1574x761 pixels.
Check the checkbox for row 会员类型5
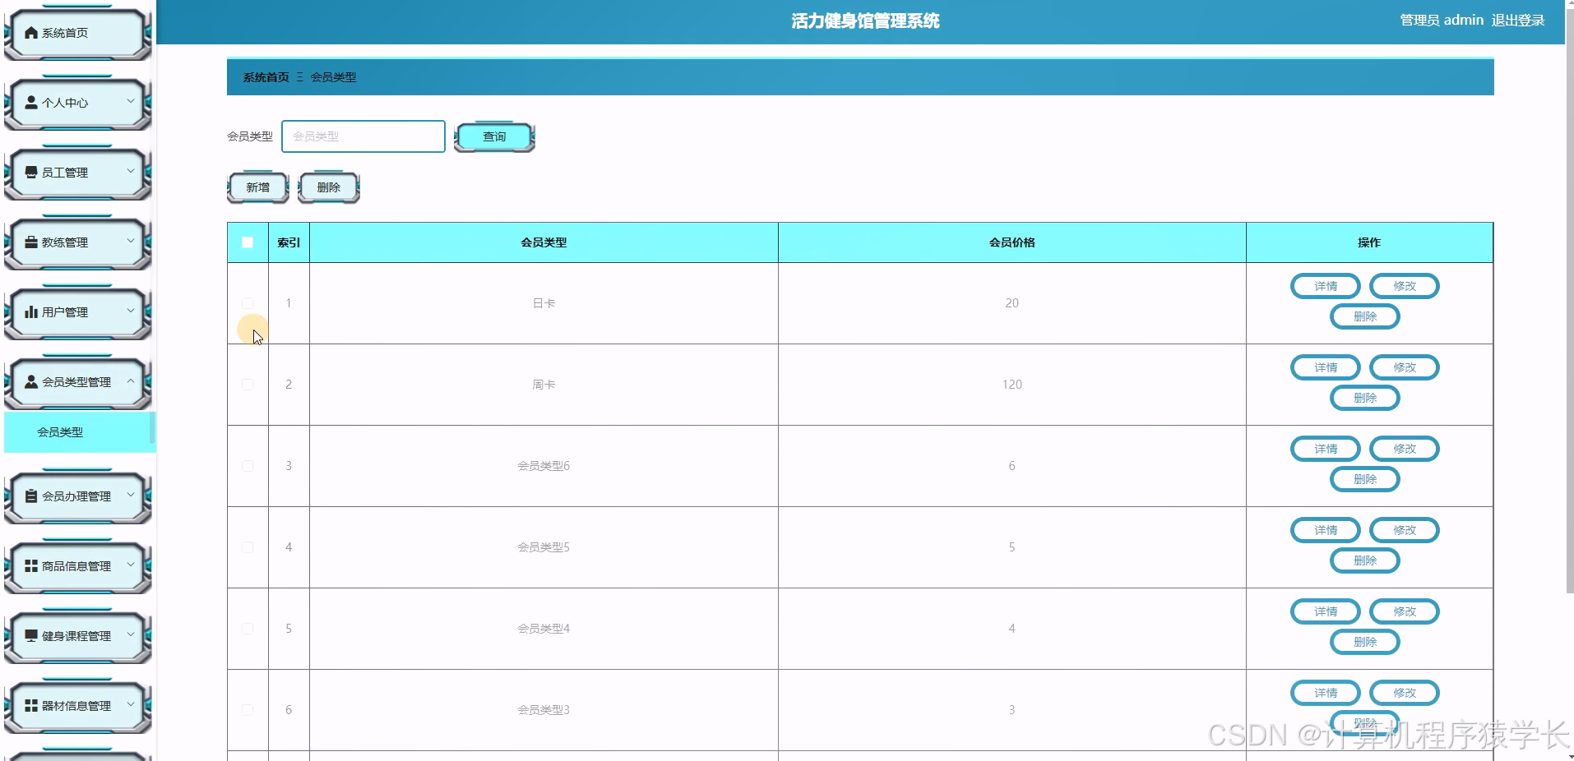point(248,547)
